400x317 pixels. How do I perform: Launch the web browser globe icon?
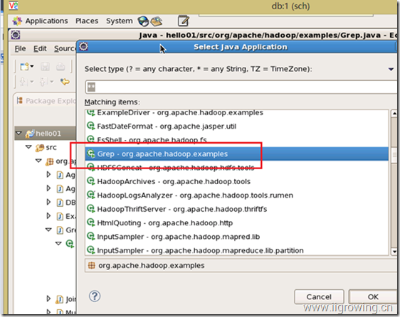coord(143,21)
